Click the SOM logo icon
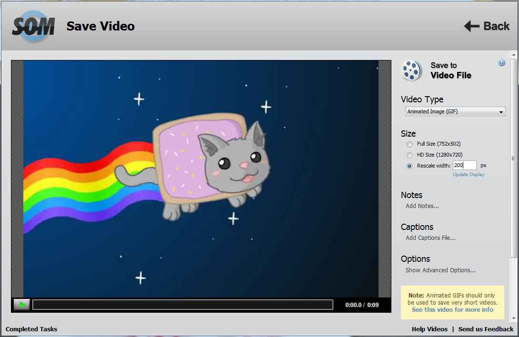 tap(33, 26)
